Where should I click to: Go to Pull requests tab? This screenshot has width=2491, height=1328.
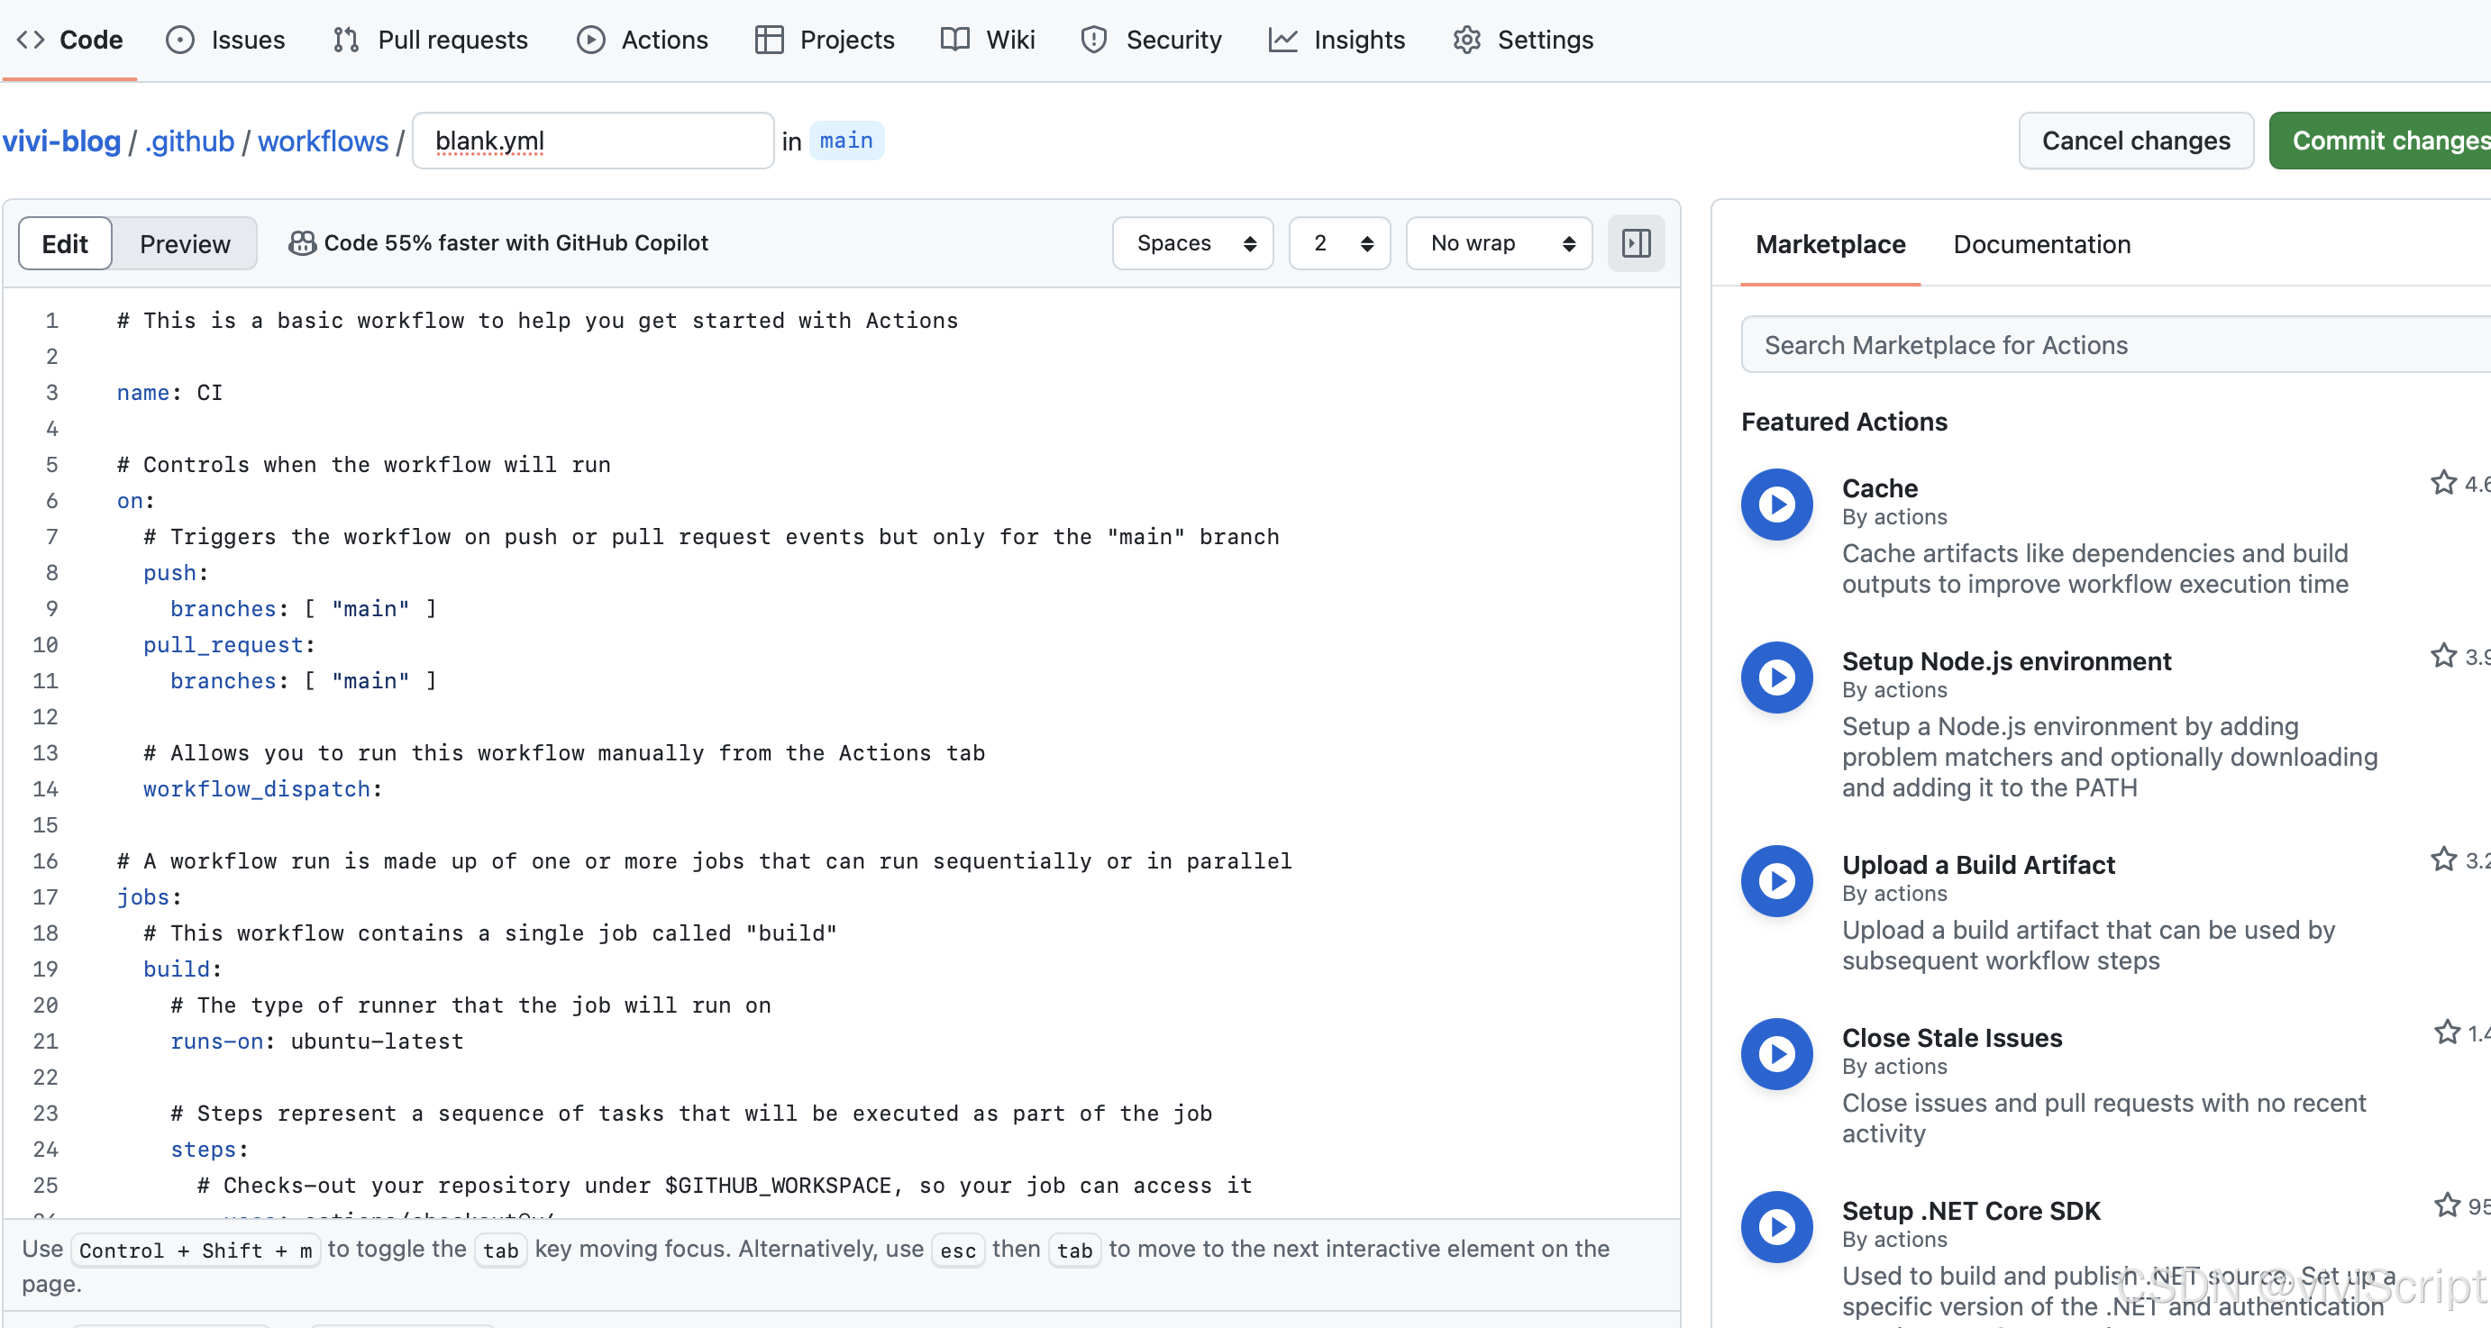430,40
